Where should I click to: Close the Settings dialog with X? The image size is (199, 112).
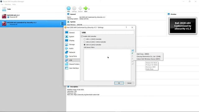(132, 27)
